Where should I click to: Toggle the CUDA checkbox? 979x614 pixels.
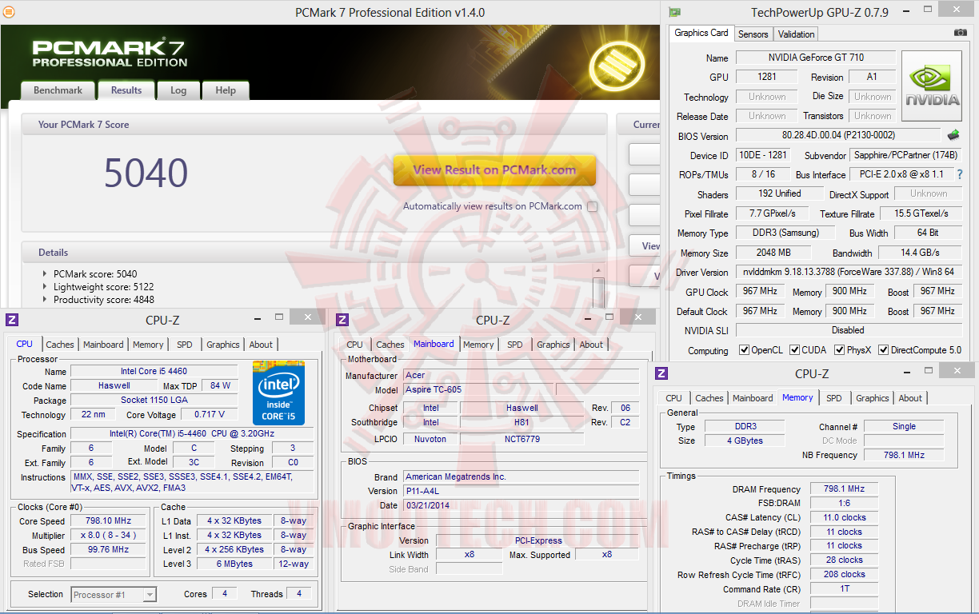(x=795, y=350)
